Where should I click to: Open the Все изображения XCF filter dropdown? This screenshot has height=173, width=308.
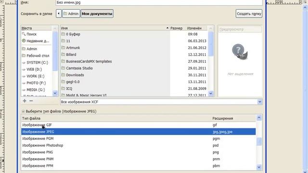pos(161,102)
